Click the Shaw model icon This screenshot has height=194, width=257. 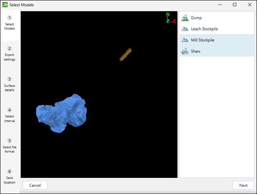(185, 51)
